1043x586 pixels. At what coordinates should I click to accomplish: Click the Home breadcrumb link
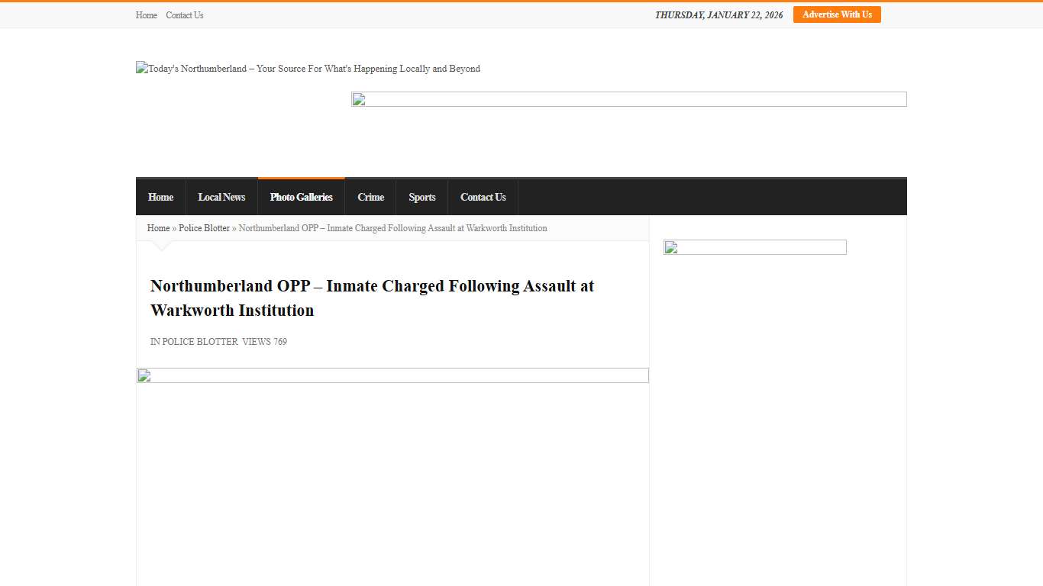coord(158,228)
